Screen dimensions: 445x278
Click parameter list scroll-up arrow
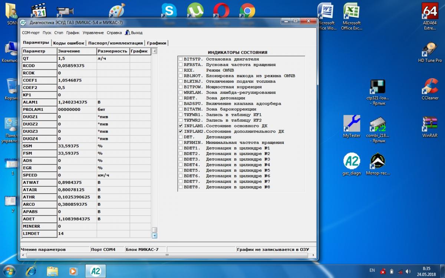155,51
